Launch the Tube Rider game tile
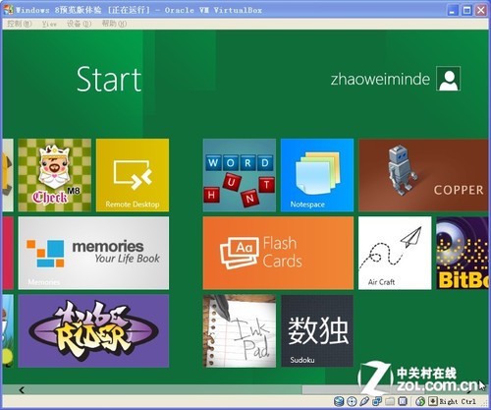491x410 pixels. click(x=93, y=330)
